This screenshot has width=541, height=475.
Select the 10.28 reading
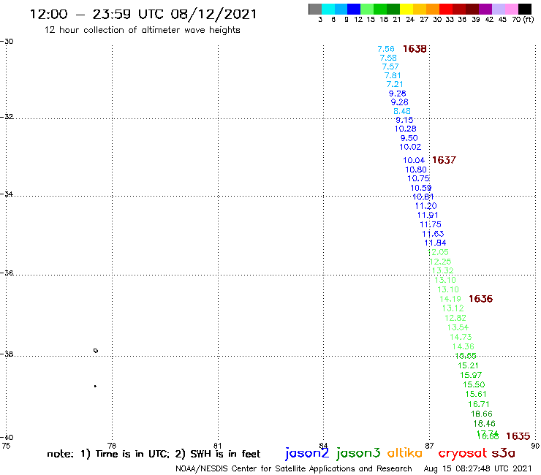click(x=406, y=129)
